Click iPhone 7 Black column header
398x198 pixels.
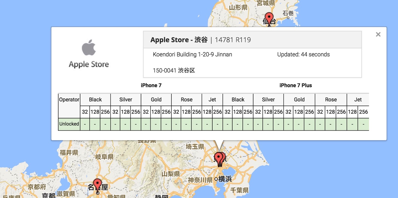click(95, 100)
